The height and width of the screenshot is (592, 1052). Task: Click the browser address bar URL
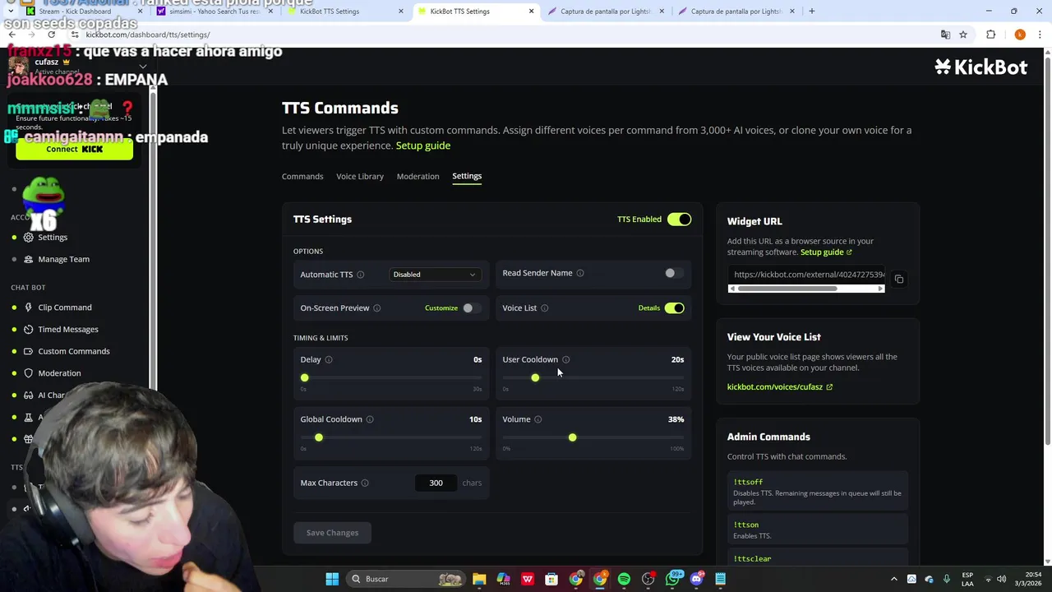click(x=148, y=35)
